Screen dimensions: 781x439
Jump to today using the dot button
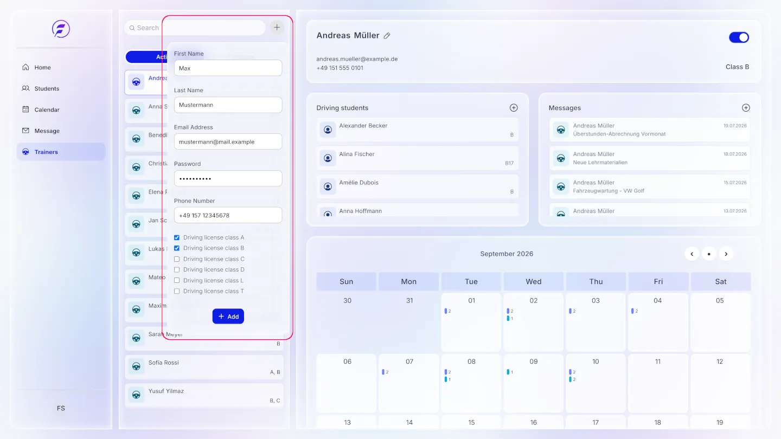coord(709,254)
